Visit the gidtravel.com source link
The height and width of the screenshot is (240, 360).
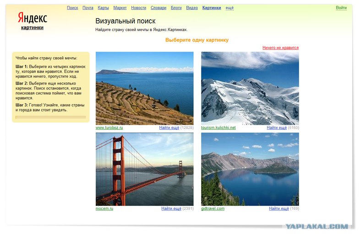(213, 208)
